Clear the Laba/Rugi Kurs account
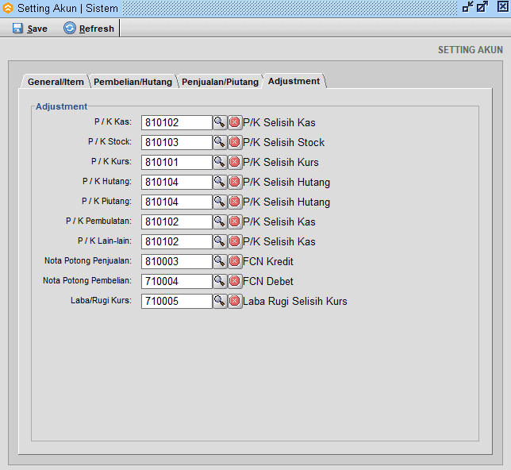 (x=235, y=301)
